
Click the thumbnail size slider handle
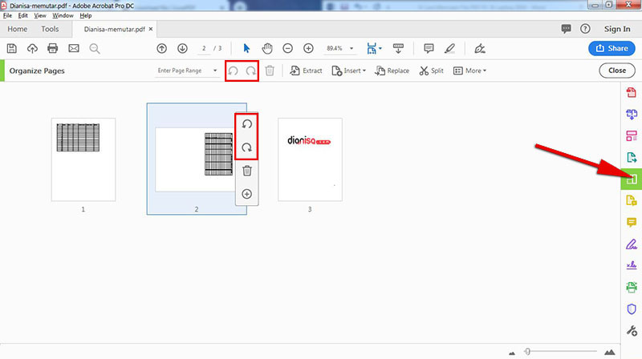pyautogui.click(x=527, y=351)
